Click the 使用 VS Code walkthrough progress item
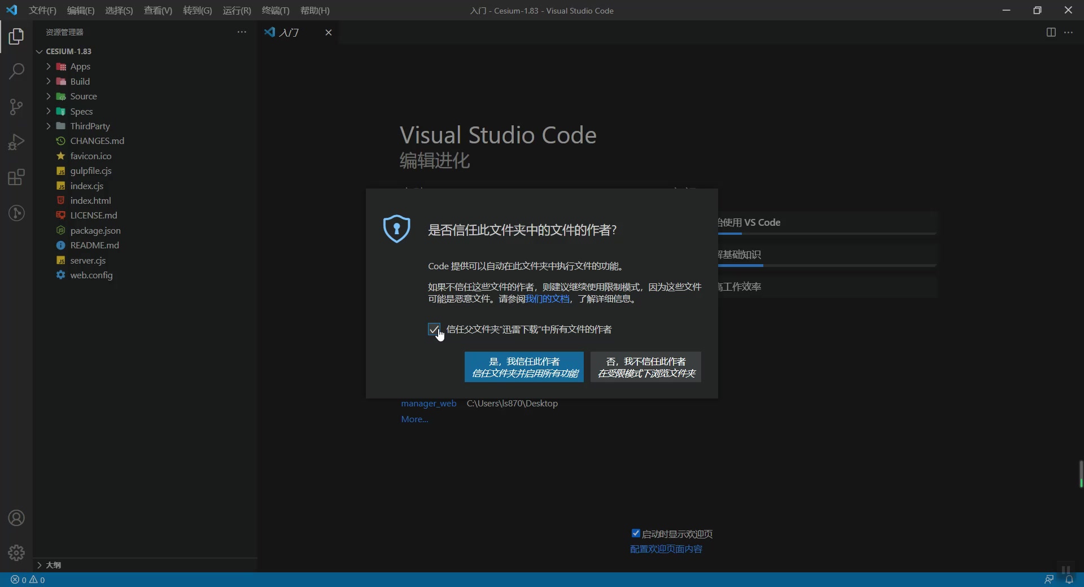1084x587 pixels. [827, 223]
